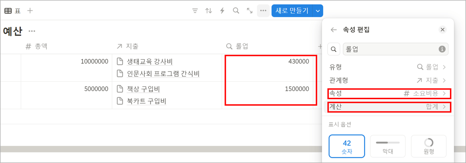Click the 예산 database title

pyautogui.click(x=13, y=31)
